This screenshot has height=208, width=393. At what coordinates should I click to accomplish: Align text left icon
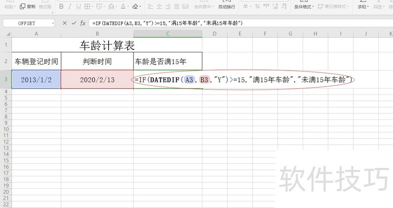pyautogui.click(x=150, y=6)
